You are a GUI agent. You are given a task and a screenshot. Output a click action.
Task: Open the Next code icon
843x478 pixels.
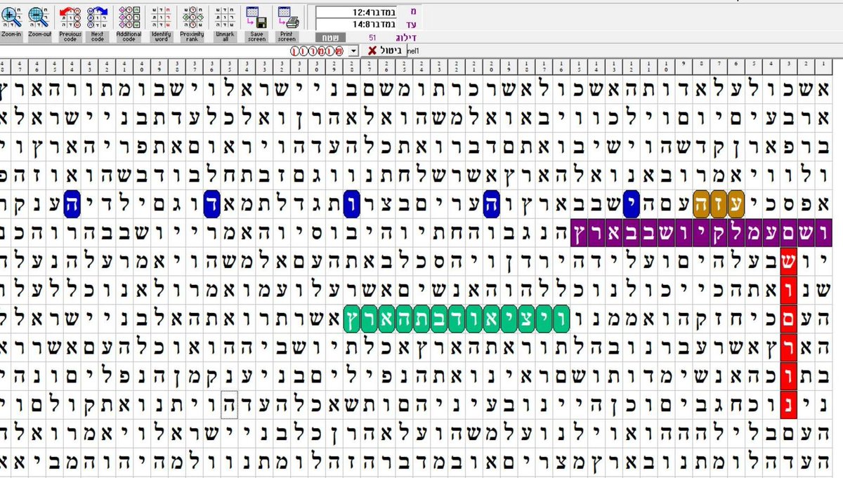98,21
